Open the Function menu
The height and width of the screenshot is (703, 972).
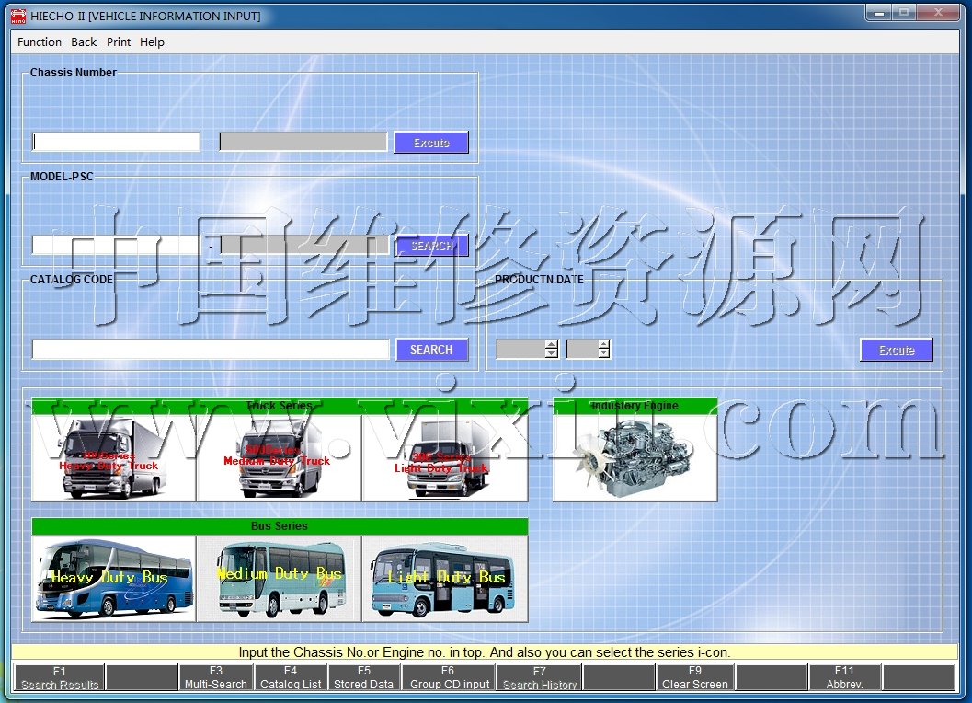[40, 42]
